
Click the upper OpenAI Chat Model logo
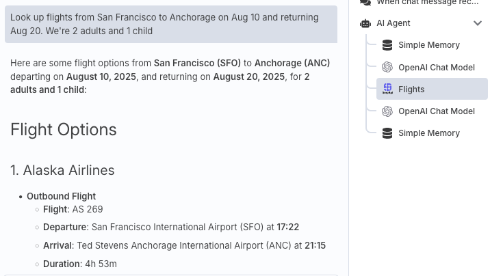387,68
